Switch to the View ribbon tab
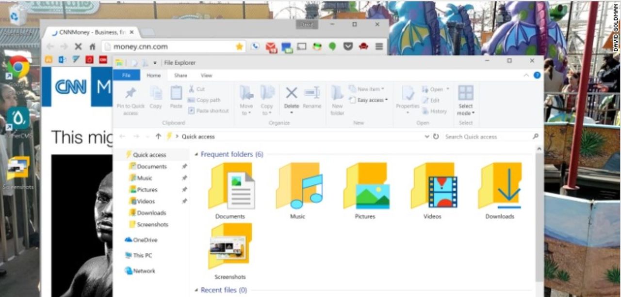Viewport: 621px width, 297px height. click(x=206, y=75)
